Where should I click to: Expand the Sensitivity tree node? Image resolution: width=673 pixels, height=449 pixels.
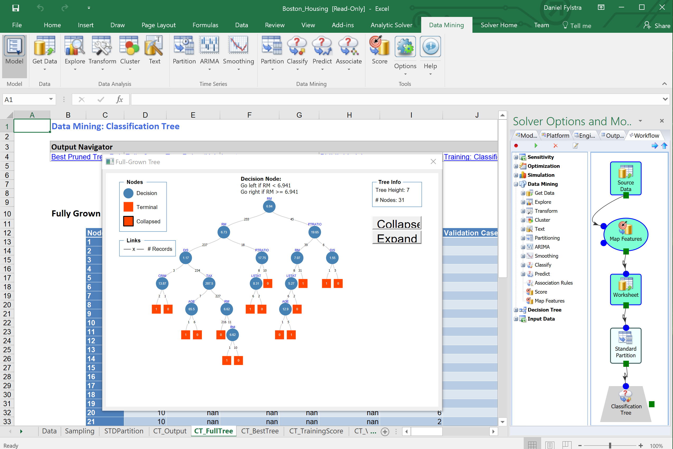516,157
